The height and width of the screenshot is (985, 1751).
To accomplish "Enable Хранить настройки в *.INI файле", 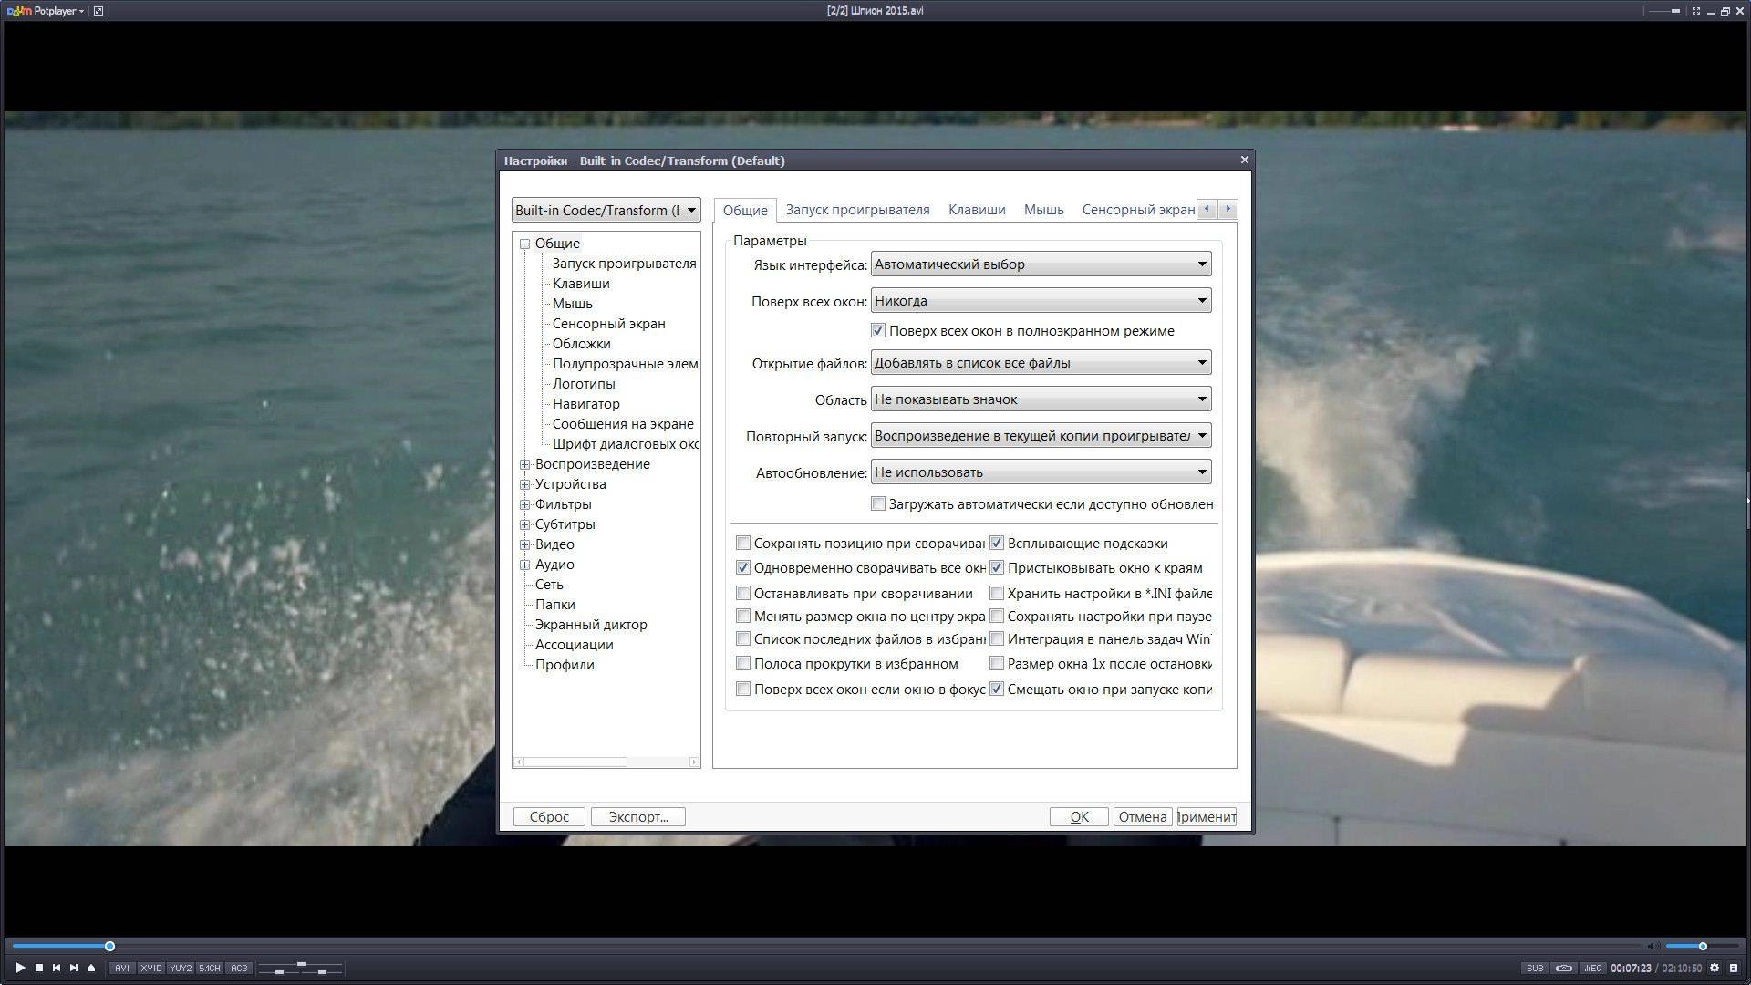I will (997, 594).
